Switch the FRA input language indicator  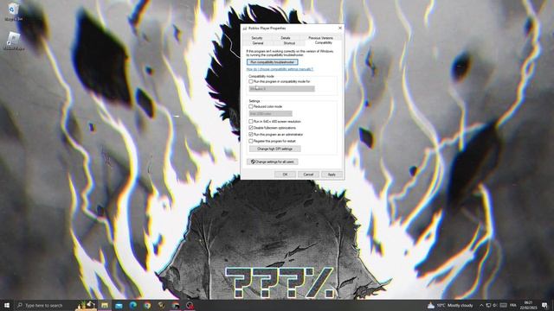coord(513,305)
